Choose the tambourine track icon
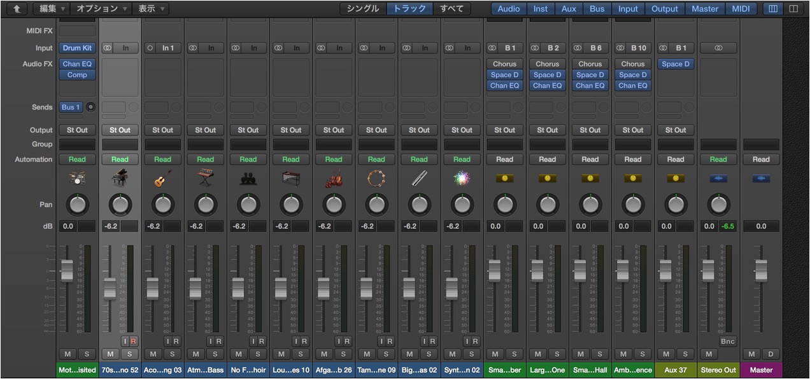 376,179
